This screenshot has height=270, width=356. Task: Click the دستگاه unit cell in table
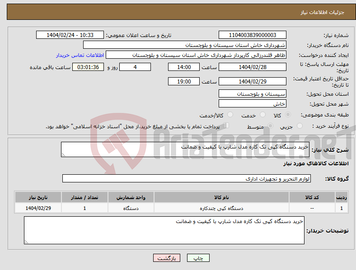point(131,208)
